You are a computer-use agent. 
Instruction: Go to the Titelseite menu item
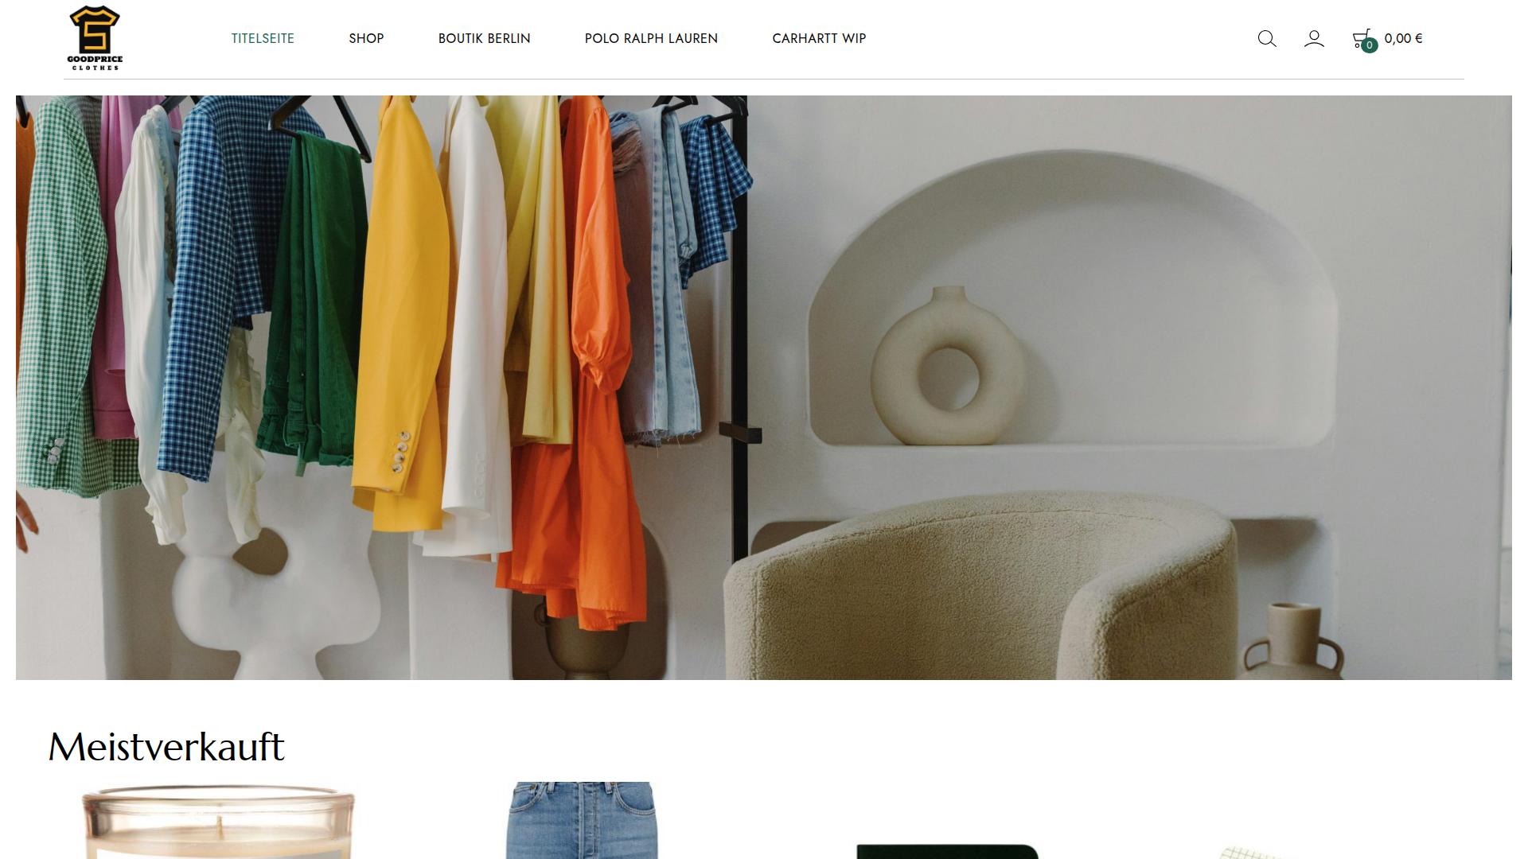263,39
